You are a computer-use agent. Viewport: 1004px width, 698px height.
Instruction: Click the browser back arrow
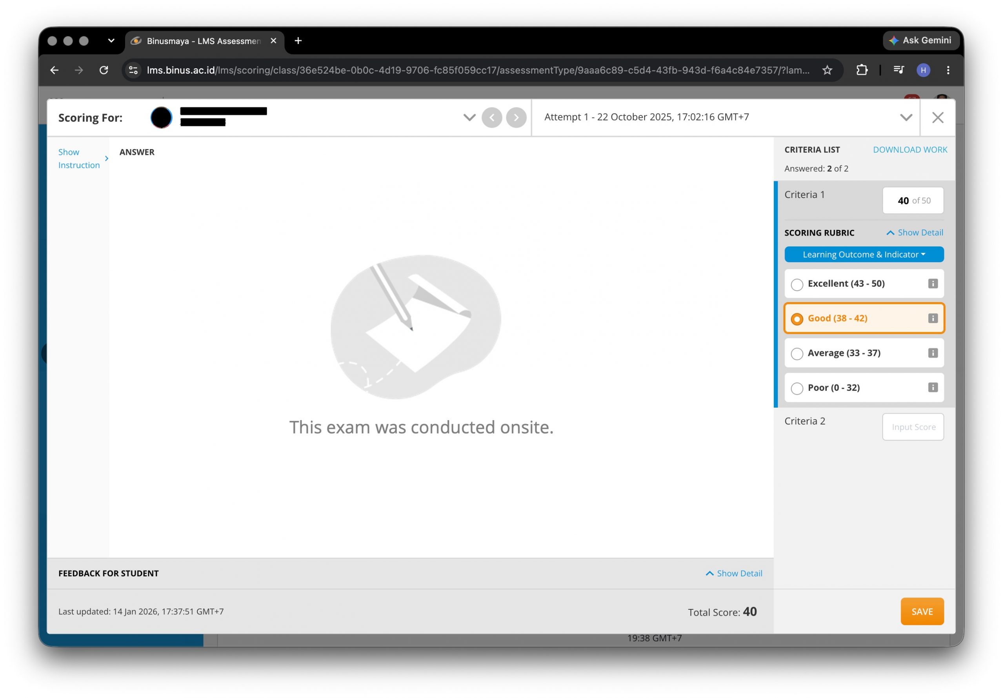click(54, 70)
